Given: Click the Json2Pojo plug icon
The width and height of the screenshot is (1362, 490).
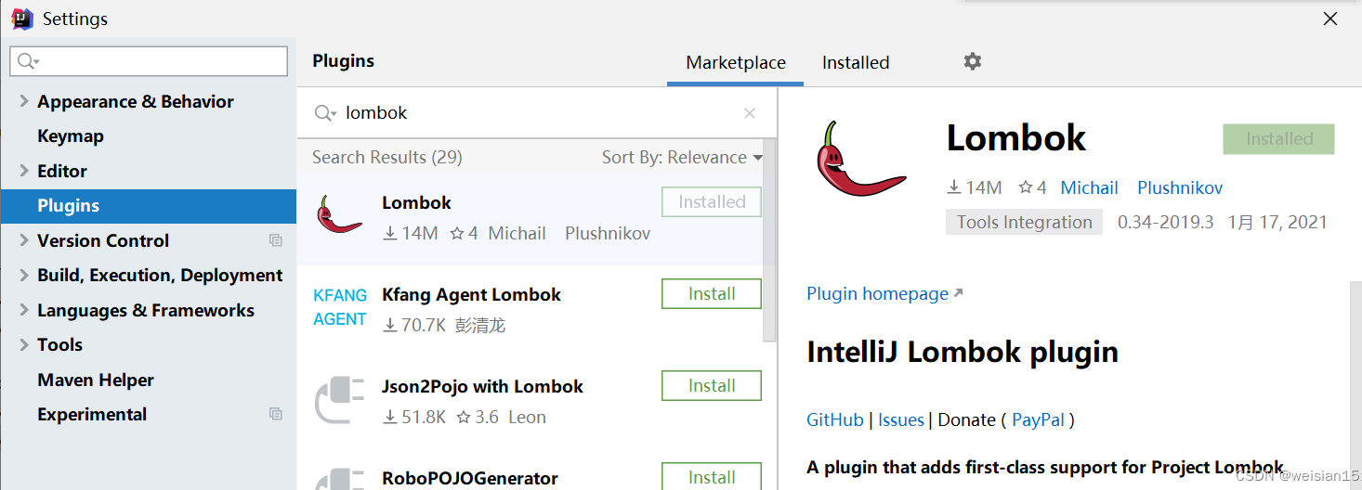Looking at the screenshot, I should click(340, 399).
